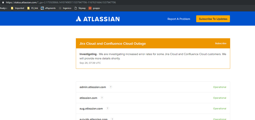Open the Imported bookmarks folder
The height and width of the screenshot is (120, 255).
point(18,8)
